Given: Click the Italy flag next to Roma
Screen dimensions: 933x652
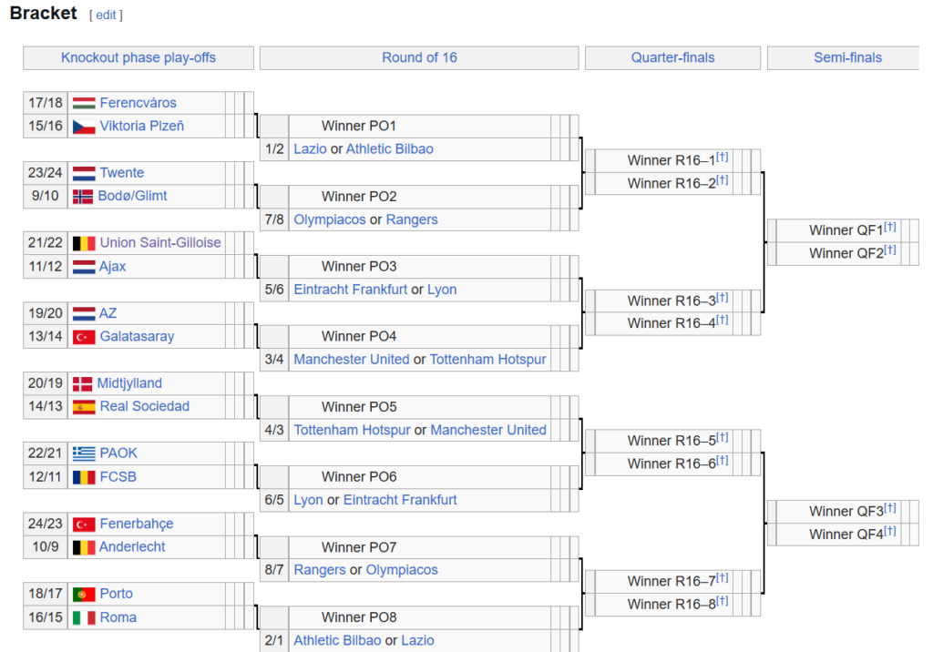Looking at the screenshot, I should tap(84, 618).
